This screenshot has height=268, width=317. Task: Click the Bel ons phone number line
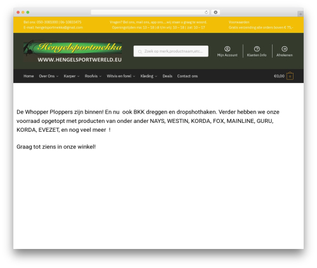pos(53,22)
